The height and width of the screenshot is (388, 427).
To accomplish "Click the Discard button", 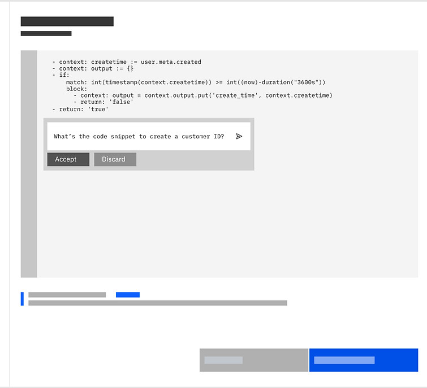I will point(115,159).
